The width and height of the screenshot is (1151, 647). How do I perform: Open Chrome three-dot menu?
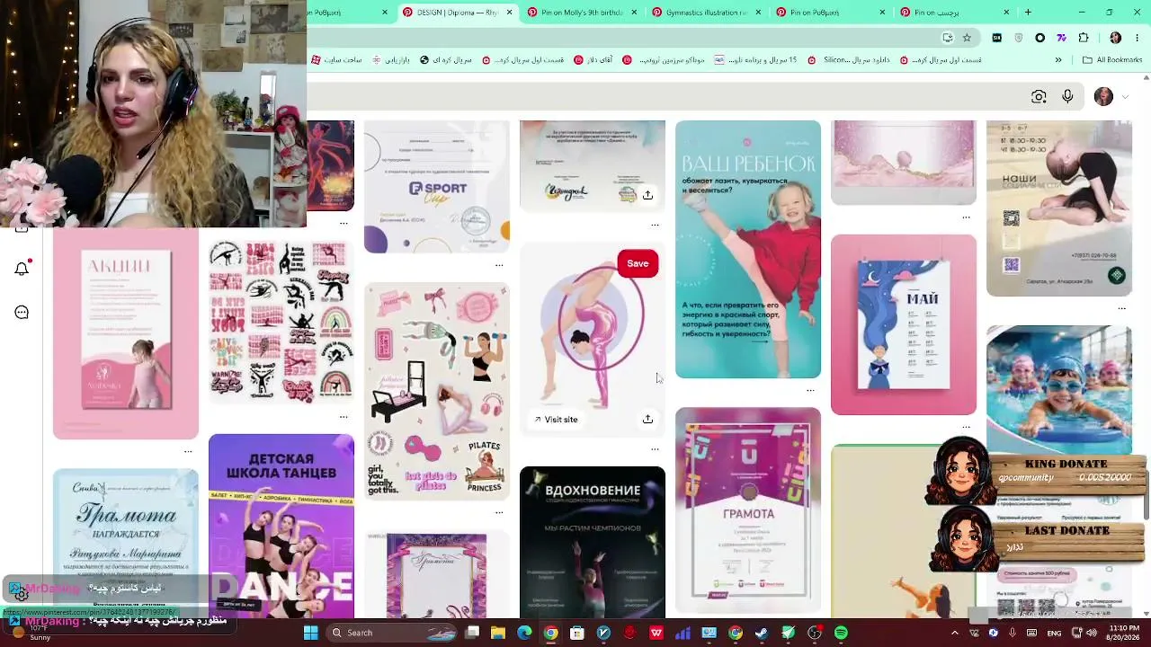tap(1138, 38)
